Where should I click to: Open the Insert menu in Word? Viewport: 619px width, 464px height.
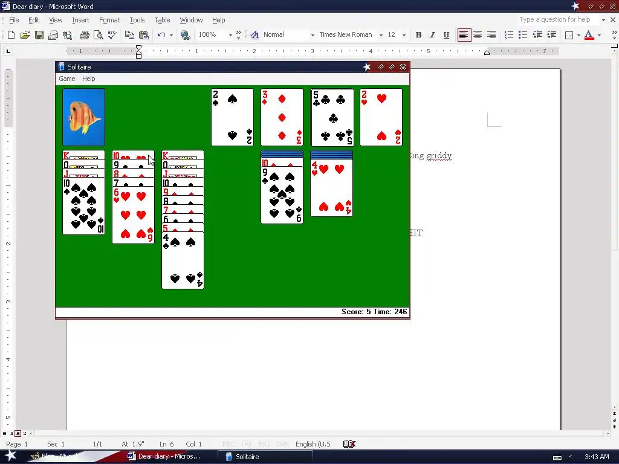coord(80,20)
